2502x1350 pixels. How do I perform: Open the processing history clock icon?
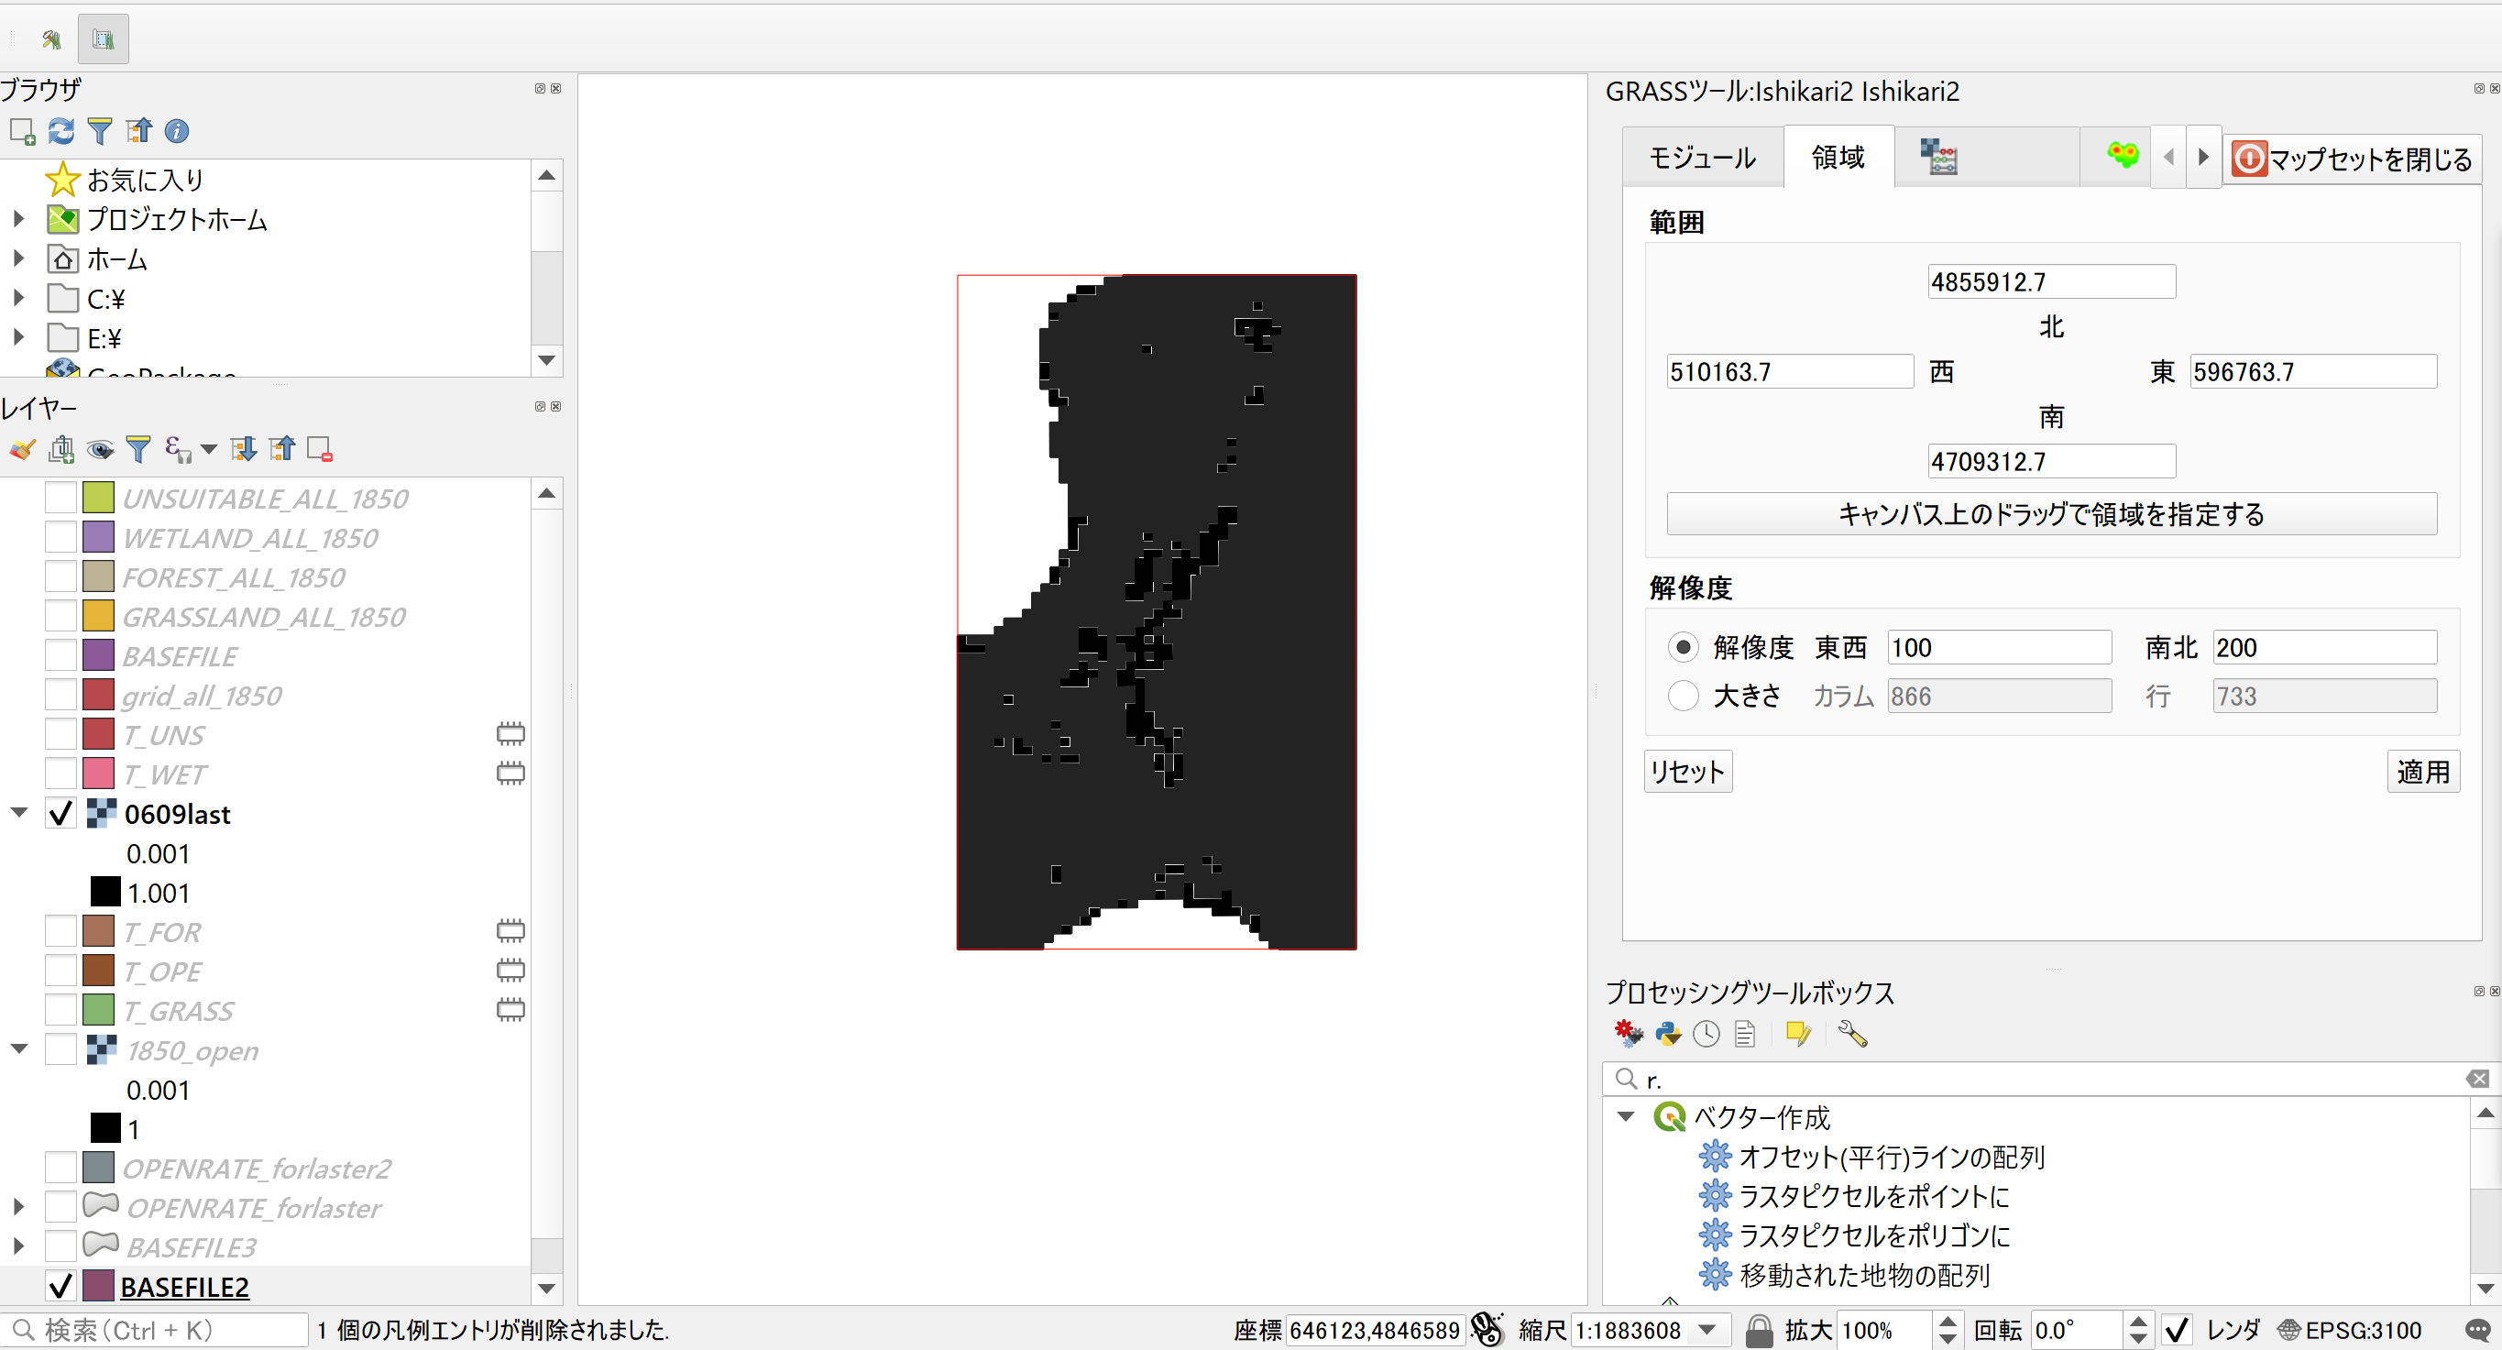[1706, 1034]
